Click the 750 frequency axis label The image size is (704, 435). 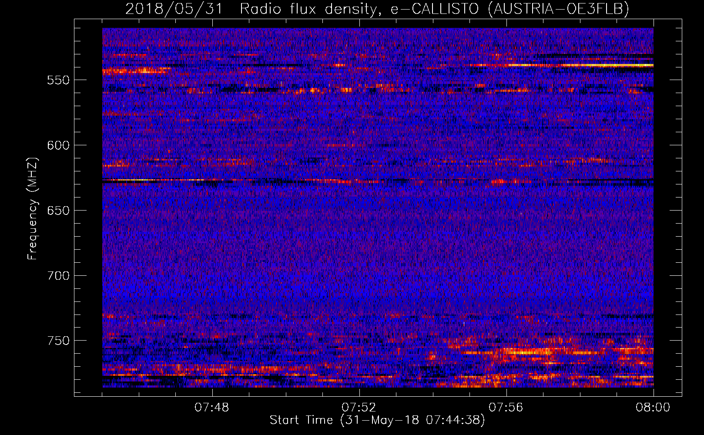pyautogui.click(x=58, y=341)
